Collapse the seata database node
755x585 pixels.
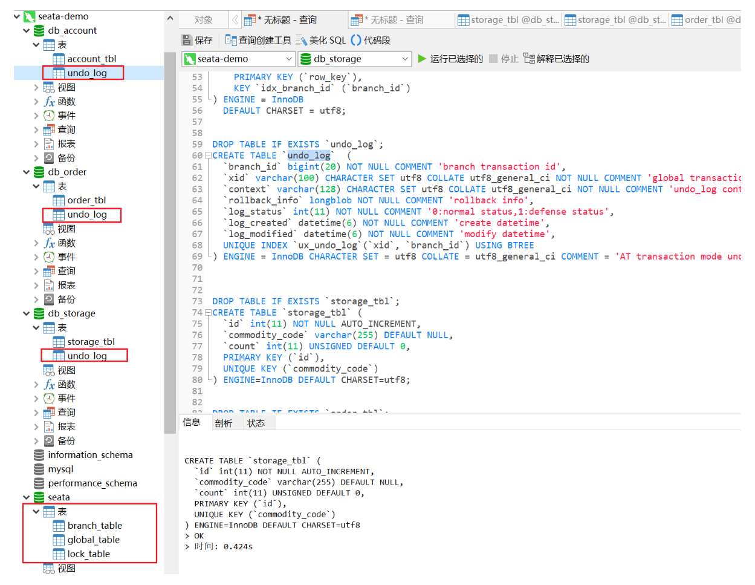click(x=27, y=497)
